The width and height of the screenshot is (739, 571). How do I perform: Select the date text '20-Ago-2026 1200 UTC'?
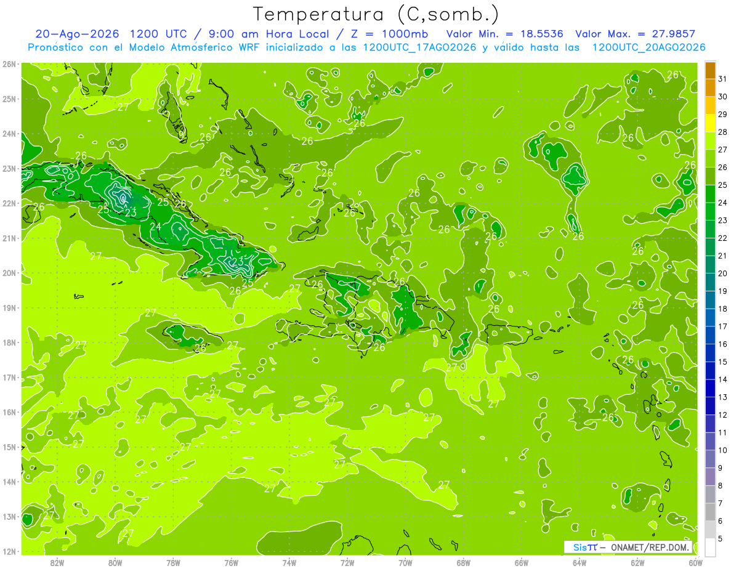[114, 34]
